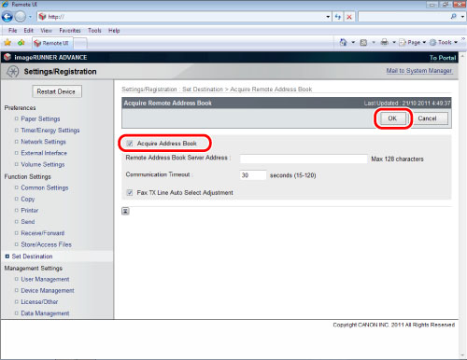Select the Remote UI browser tab
Image resolution: width=467 pixels, height=360 pixels.
(x=52, y=43)
